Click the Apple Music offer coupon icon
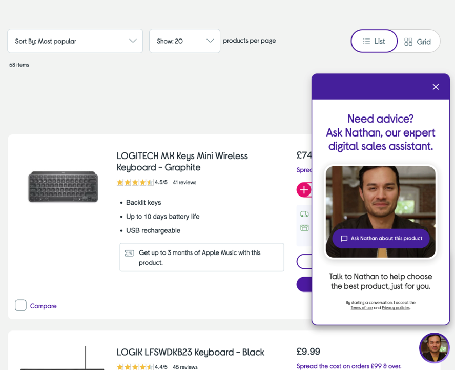Screen dimensions: 455x370 point(130,253)
